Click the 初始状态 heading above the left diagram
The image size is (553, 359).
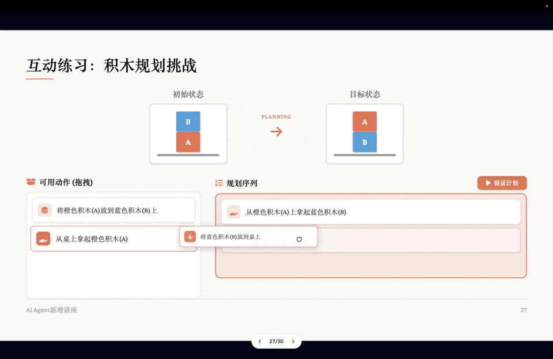click(x=188, y=94)
